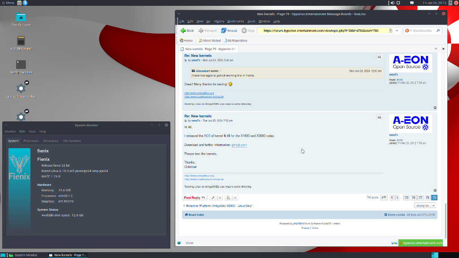Click the top arrow icon of first post
The image size is (459, 258).
click(435, 107)
